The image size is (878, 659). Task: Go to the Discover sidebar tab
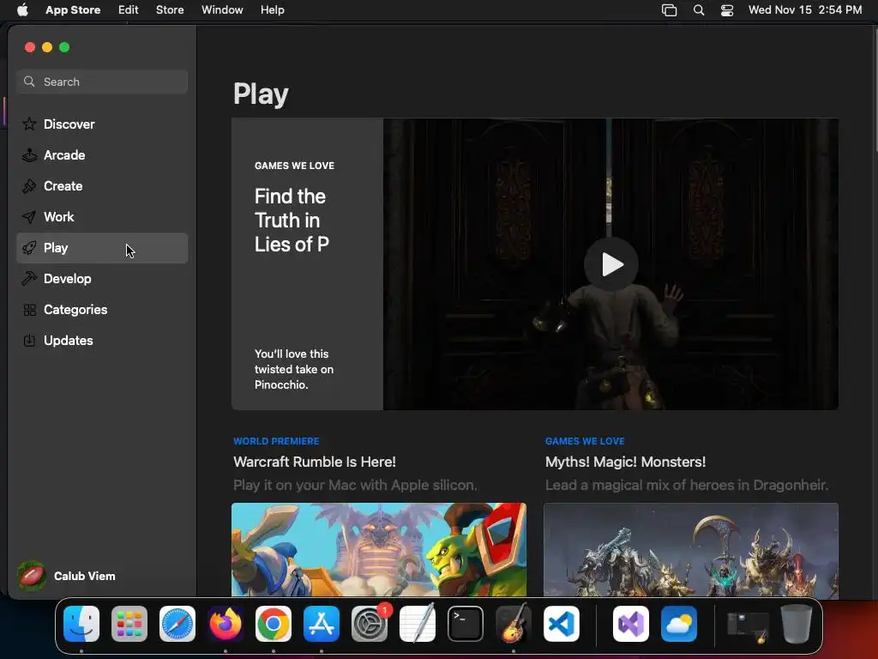[102, 124]
